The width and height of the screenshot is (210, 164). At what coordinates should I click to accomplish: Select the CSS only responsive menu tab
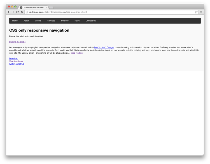33,8
